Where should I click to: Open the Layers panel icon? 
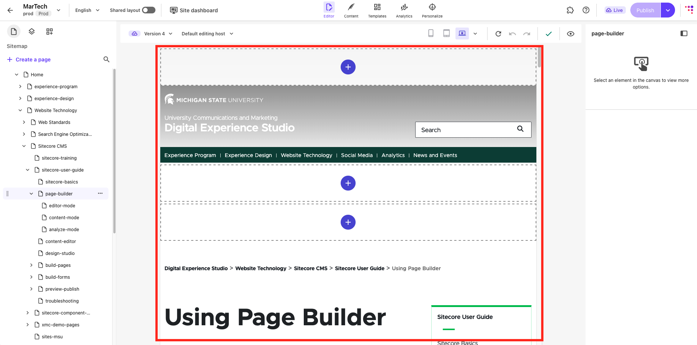pyautogui.click(x=32, y=32)
